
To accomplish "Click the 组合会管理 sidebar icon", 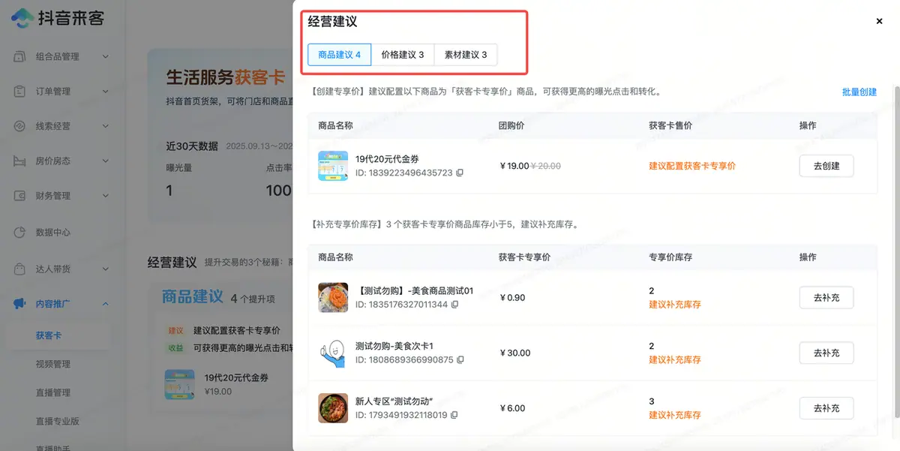I will tap(20, 56).
